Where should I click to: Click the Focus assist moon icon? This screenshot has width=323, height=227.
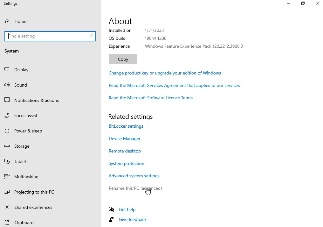click(7, 115)
